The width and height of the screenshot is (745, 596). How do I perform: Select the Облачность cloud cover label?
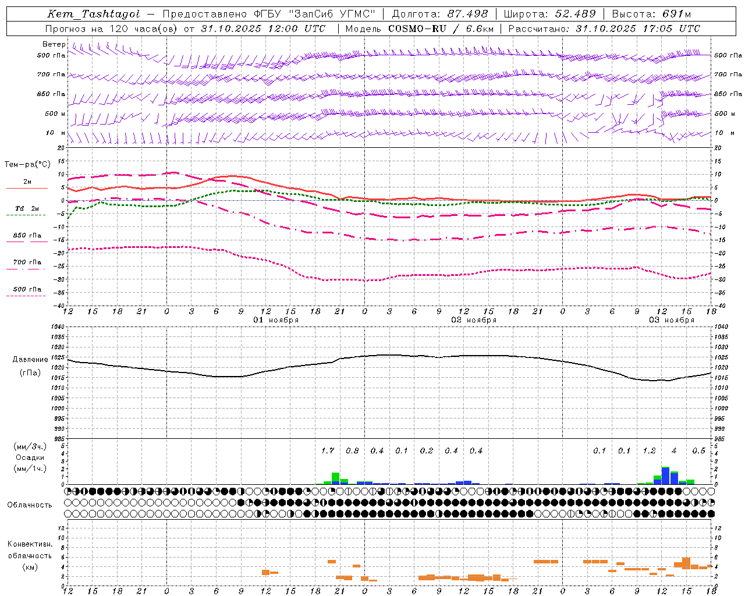point(30,505)
